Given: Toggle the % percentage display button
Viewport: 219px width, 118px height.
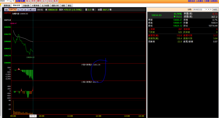Looking at the screenshot, I should 19,10.
